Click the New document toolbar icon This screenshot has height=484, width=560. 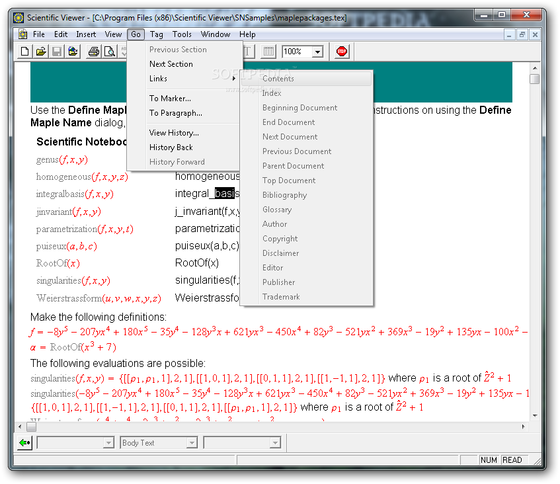click(24, 52)
